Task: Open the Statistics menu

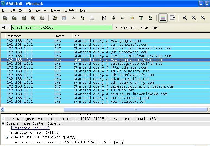Action: click(70, 10)
